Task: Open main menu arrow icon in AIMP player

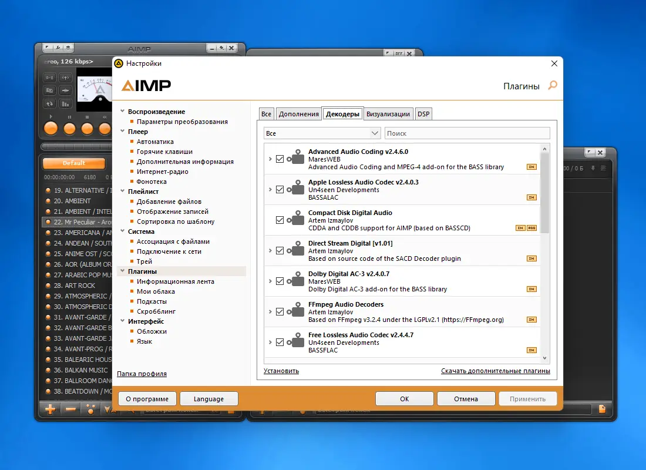Action: point(48,48)
